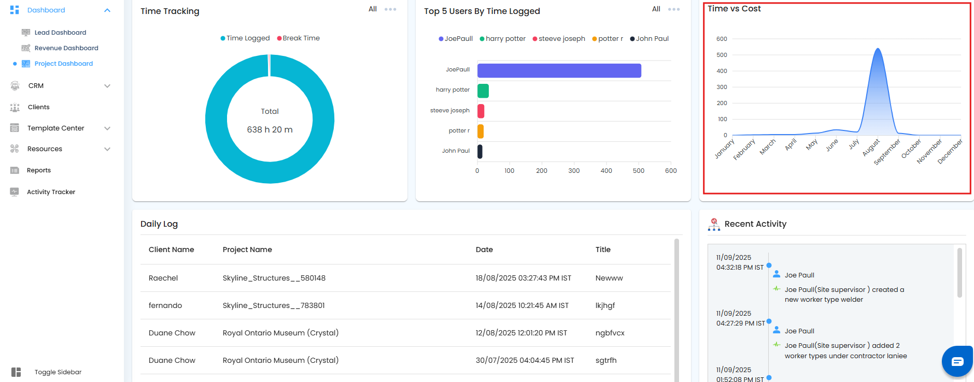Click the Client Name column header
The height and width of the screenshot is (382, 974).
(172, 249)
